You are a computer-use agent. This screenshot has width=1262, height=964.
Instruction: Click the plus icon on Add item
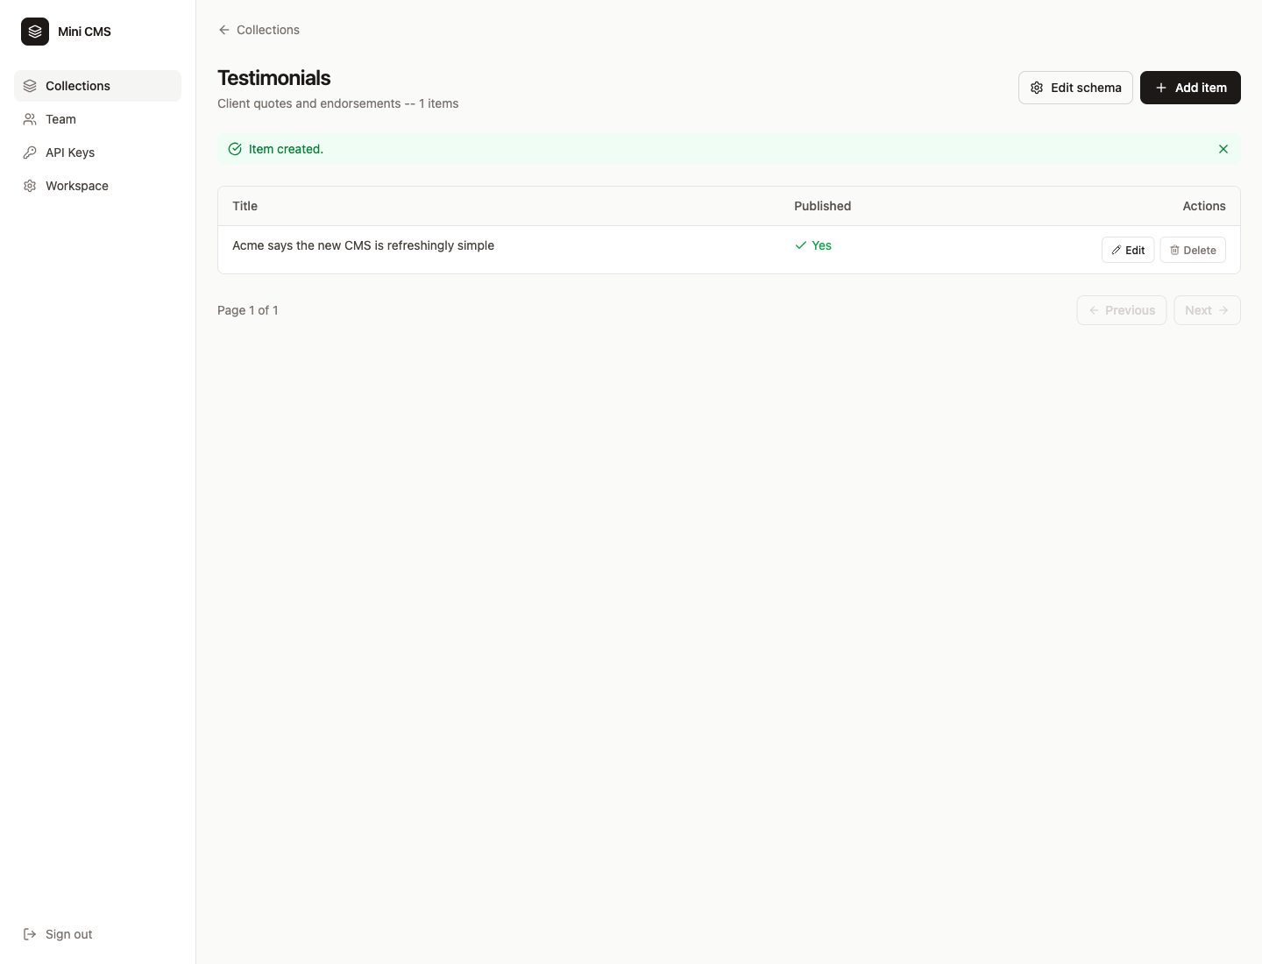pyautogui.click(x=1161, y=88)
